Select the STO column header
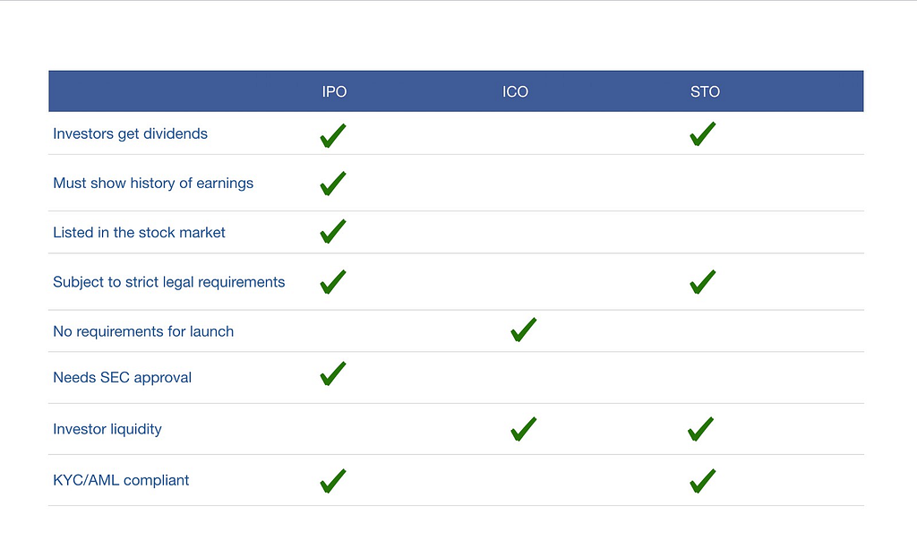Image resolution: width=917 pixels, height=549 pixels. coord(706,91)
